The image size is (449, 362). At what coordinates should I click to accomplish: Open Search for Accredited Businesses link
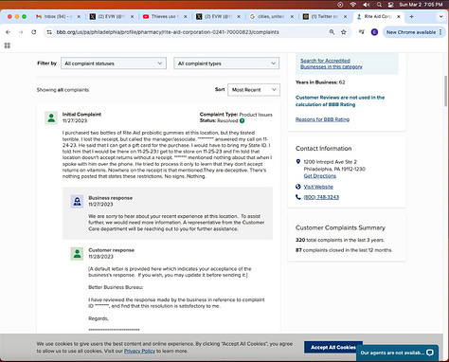point(332,63)
